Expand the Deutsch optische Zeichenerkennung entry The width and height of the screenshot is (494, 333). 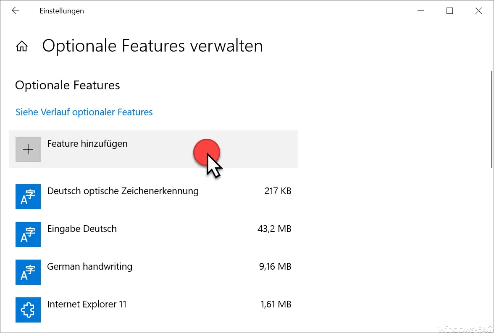click(153, 197)
